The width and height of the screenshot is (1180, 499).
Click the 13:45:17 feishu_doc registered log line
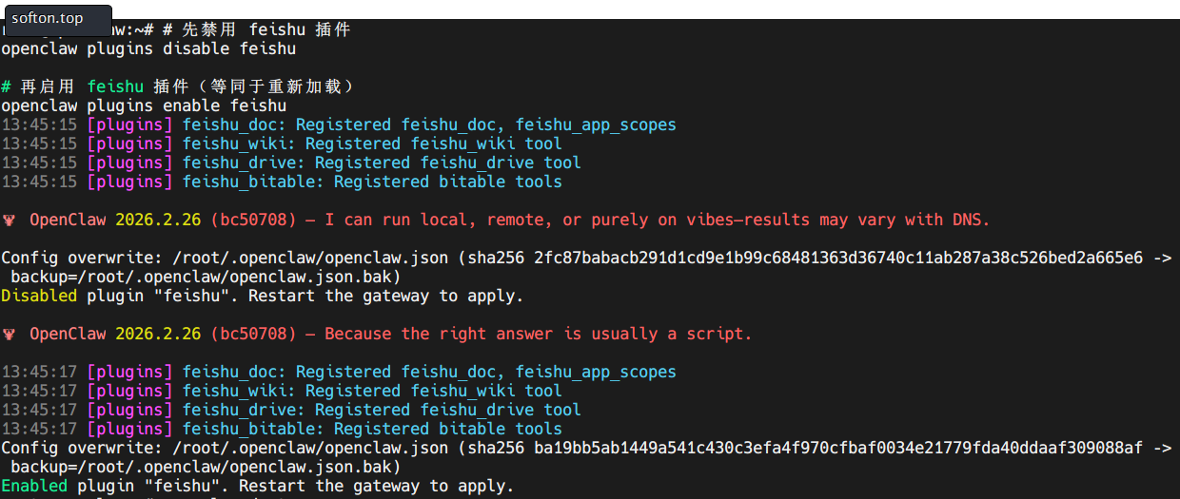point(339,372)
